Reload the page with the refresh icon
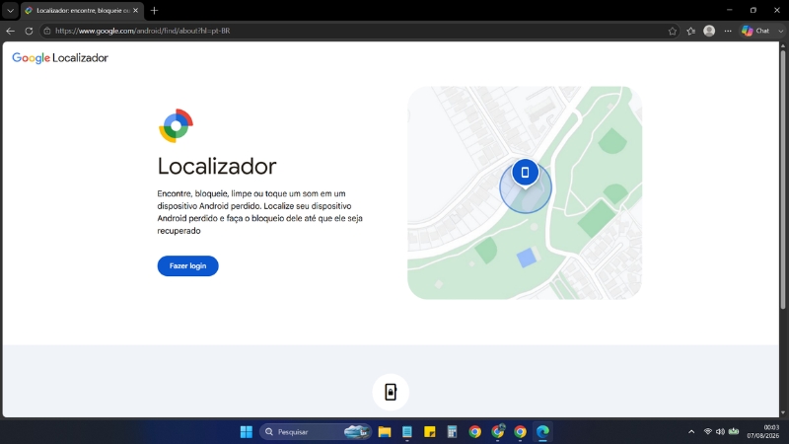The image size is (789, 444). pyautogui.click(x=29, y=31)
